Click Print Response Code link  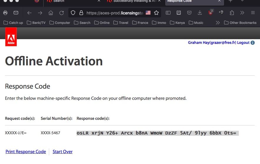pyautogui.click(x=26, y=152)
